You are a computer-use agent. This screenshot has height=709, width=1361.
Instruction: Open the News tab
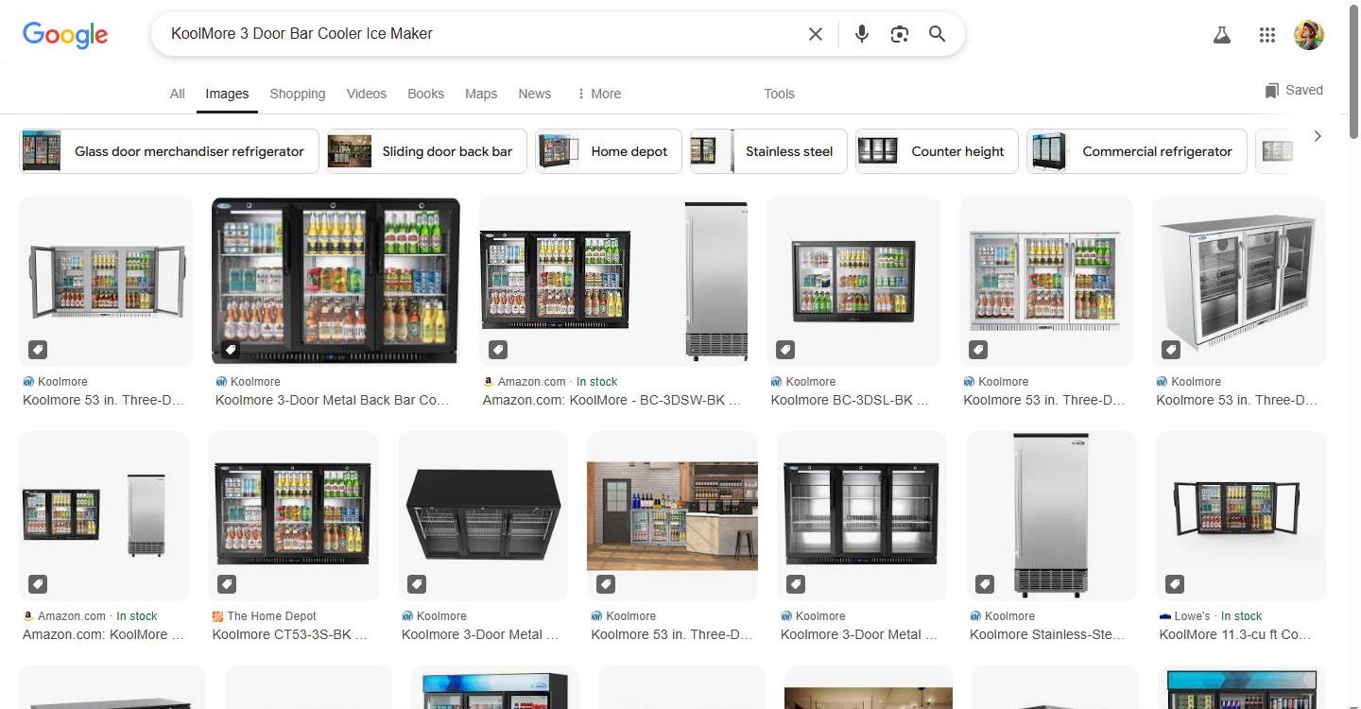point(534,94)
